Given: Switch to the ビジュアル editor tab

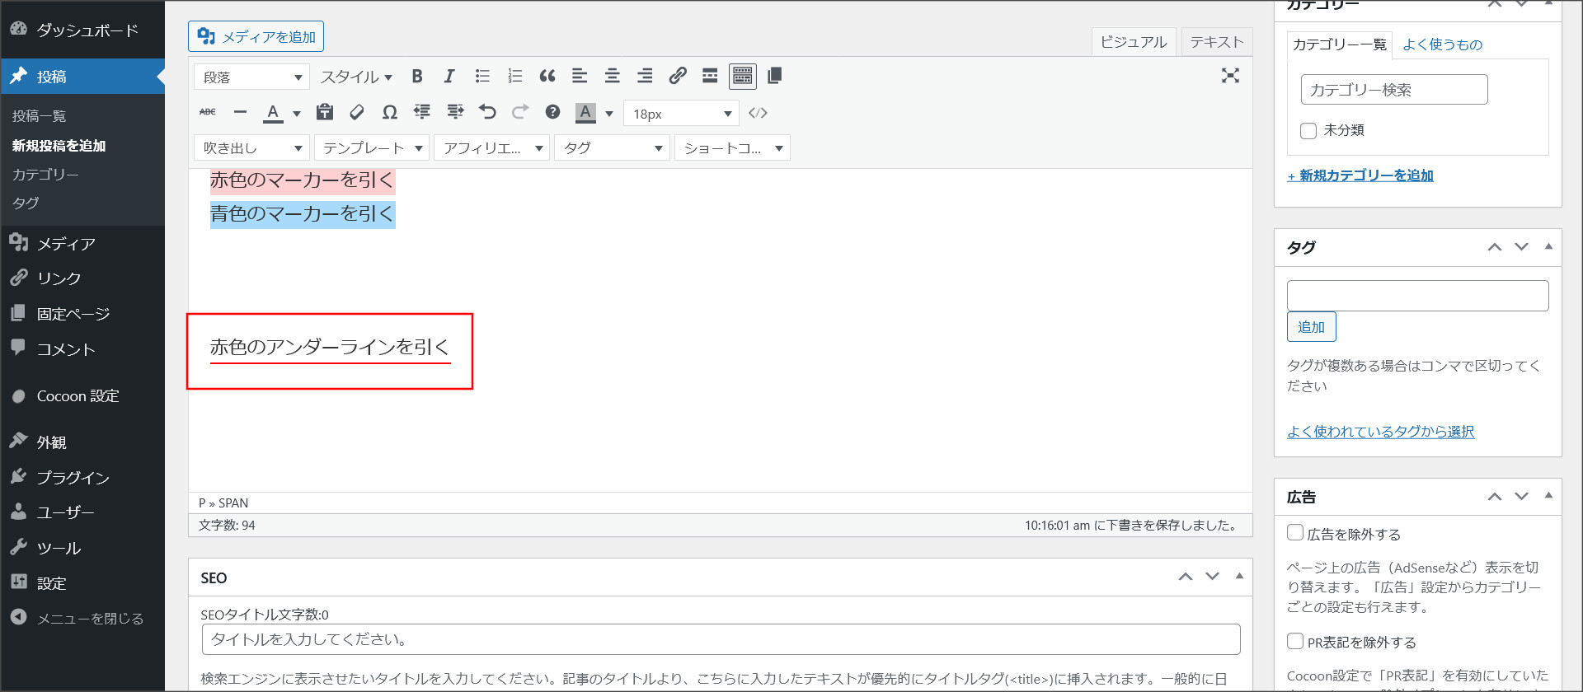Looking at the screenshot, I should coord(1134,42).
